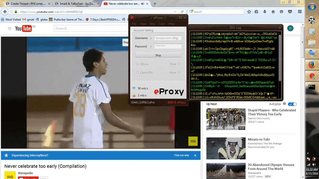
Task: Show site identity info icon in address bar
Action: coord(12,12)
